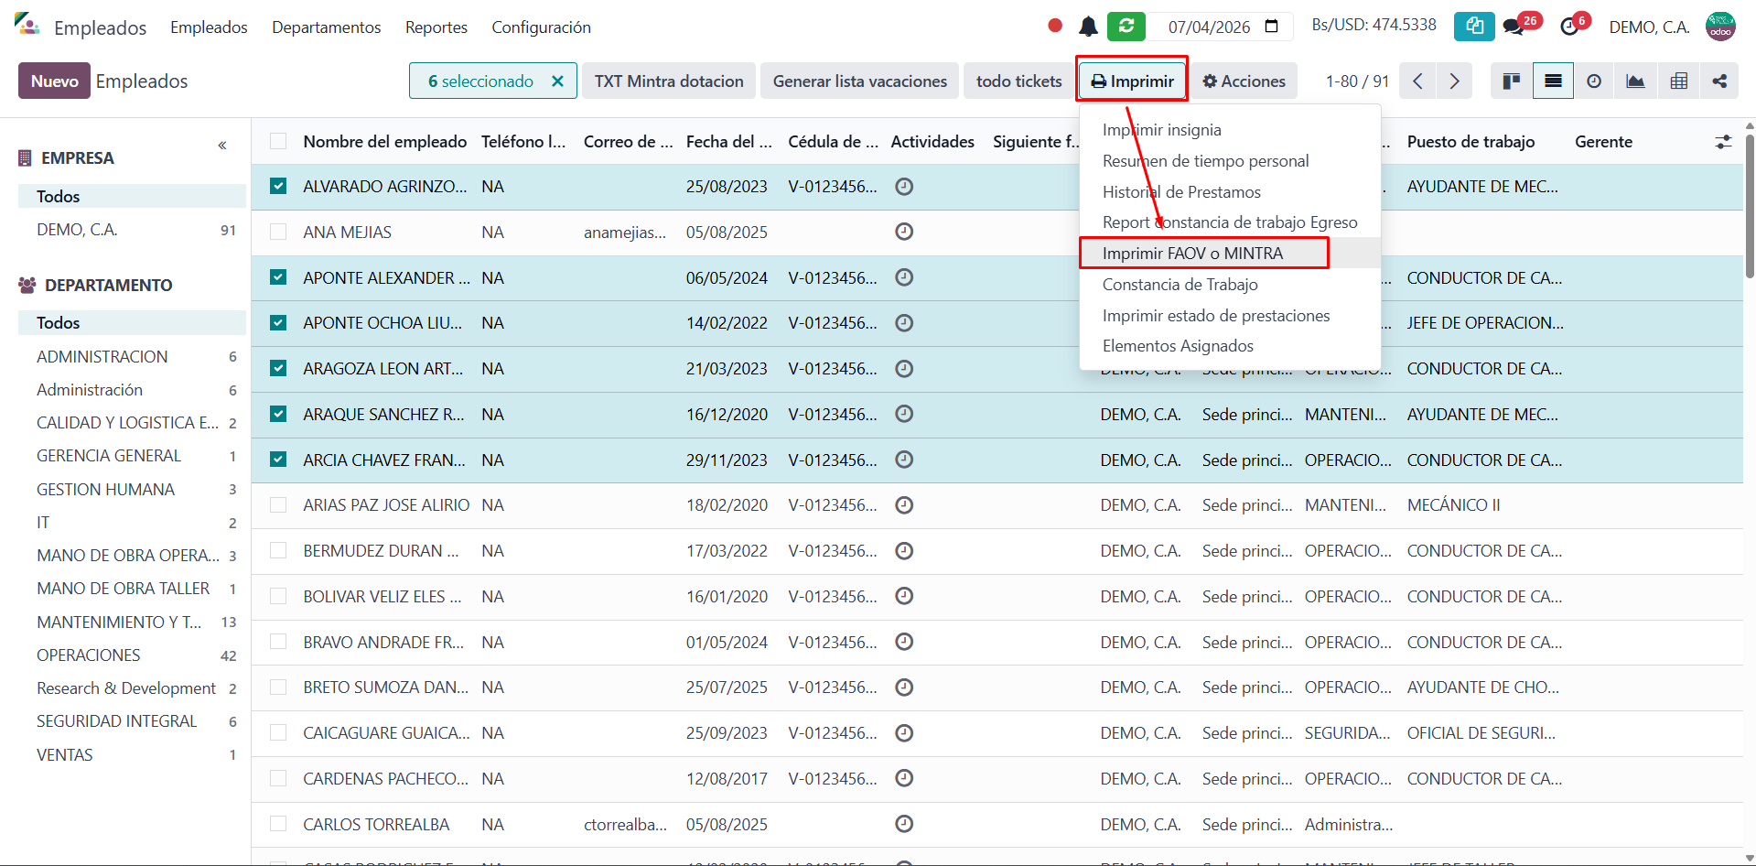
Task: Toggle the select-all header checkbox
Action: [x=278, y=142]
